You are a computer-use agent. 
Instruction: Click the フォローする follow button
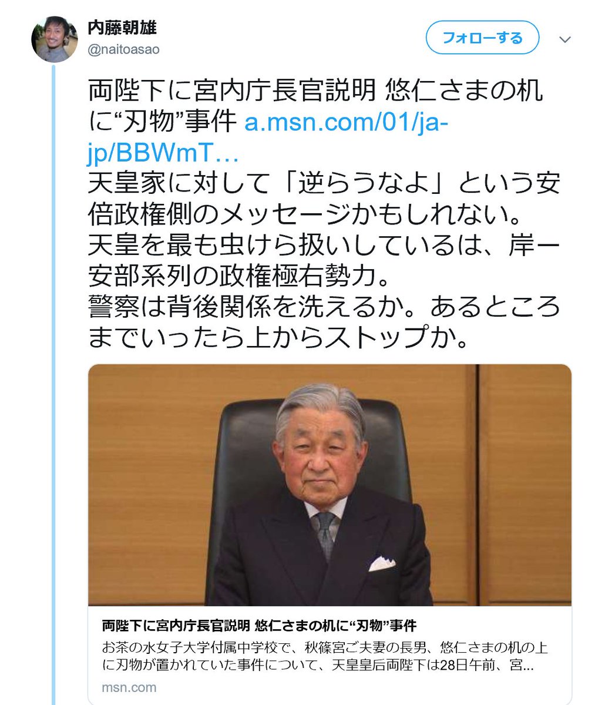coord(482,38)
